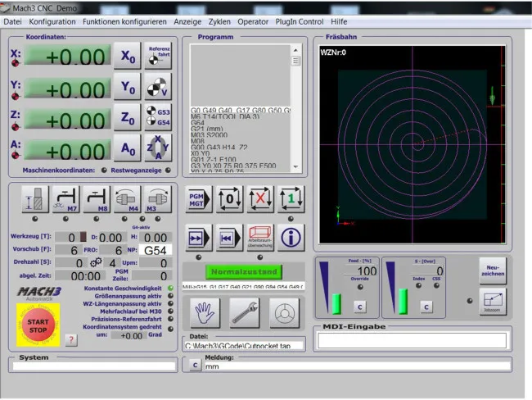Click the M7 mist coolant icon
The width and height of the screenshot is (532, 400).
pyautogui.click(x=65, y=200)
